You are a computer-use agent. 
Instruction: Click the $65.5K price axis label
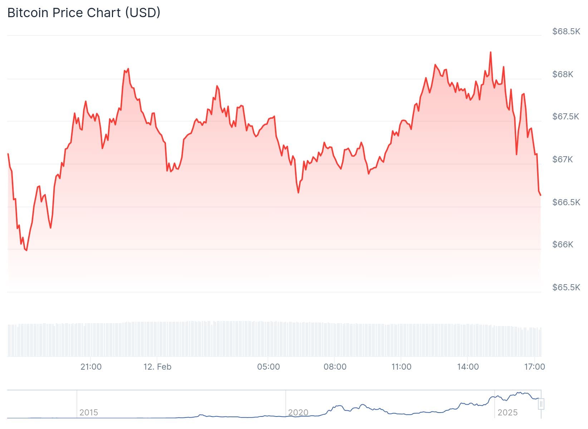[x=566, y=287]
